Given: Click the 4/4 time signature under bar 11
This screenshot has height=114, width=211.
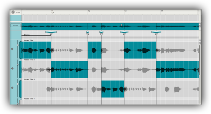Looking at the screenshot, I should tap(53, 13).
